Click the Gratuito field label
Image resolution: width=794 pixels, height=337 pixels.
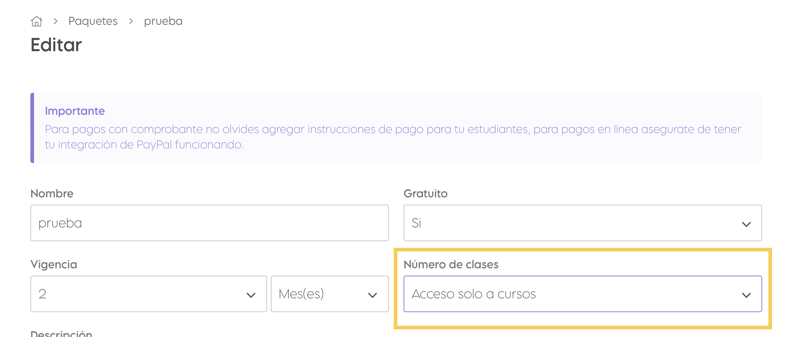(426, 193)
